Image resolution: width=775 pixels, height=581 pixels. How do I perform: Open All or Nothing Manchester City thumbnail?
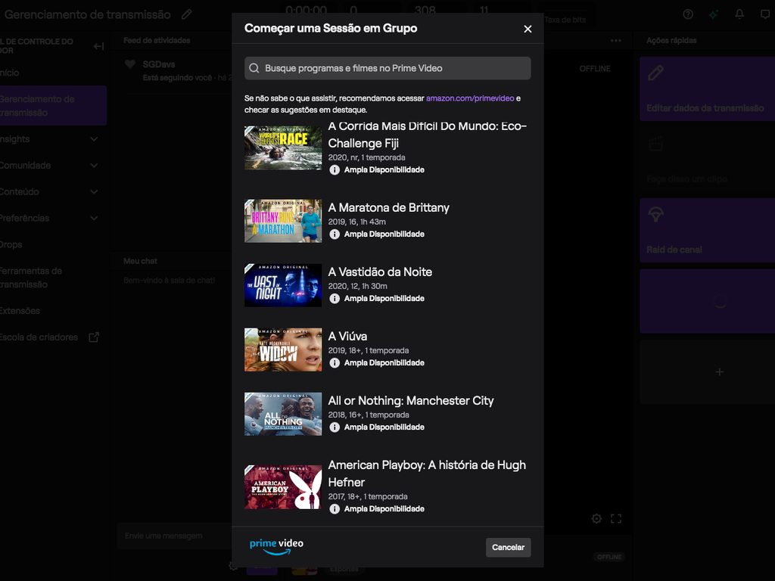click(x=283, y=414)
